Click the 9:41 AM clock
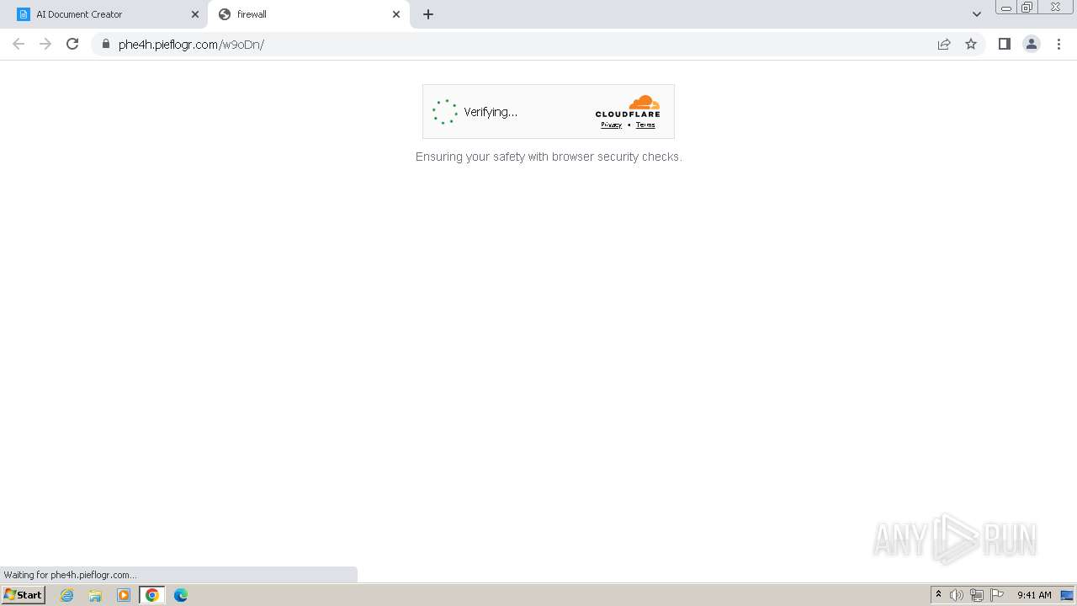Viewport: 1077px width, 606px height. pyautogui.click(x=1034, y=595)
